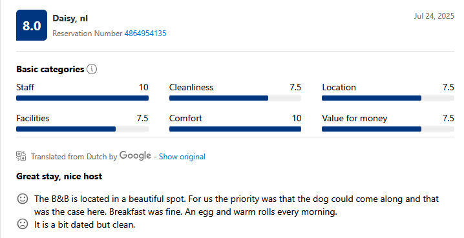Show original Dutch review text

click(x=182, y=157)
